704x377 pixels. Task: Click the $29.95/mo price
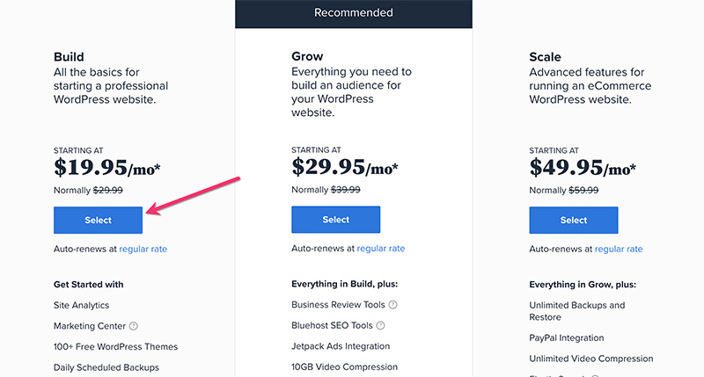pos(345,167)
